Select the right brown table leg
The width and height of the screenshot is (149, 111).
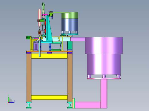point(70,78)
